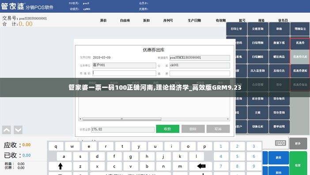Click the blue 返回 button
The height and width of the screenshot is (175, 310).
coord(279,171)
